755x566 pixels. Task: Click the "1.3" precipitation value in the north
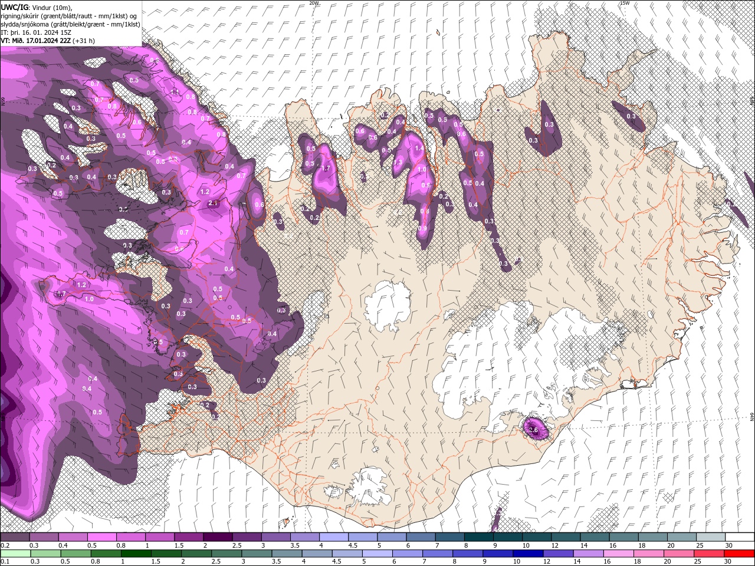pyautogui.click(x=398, y=162)
